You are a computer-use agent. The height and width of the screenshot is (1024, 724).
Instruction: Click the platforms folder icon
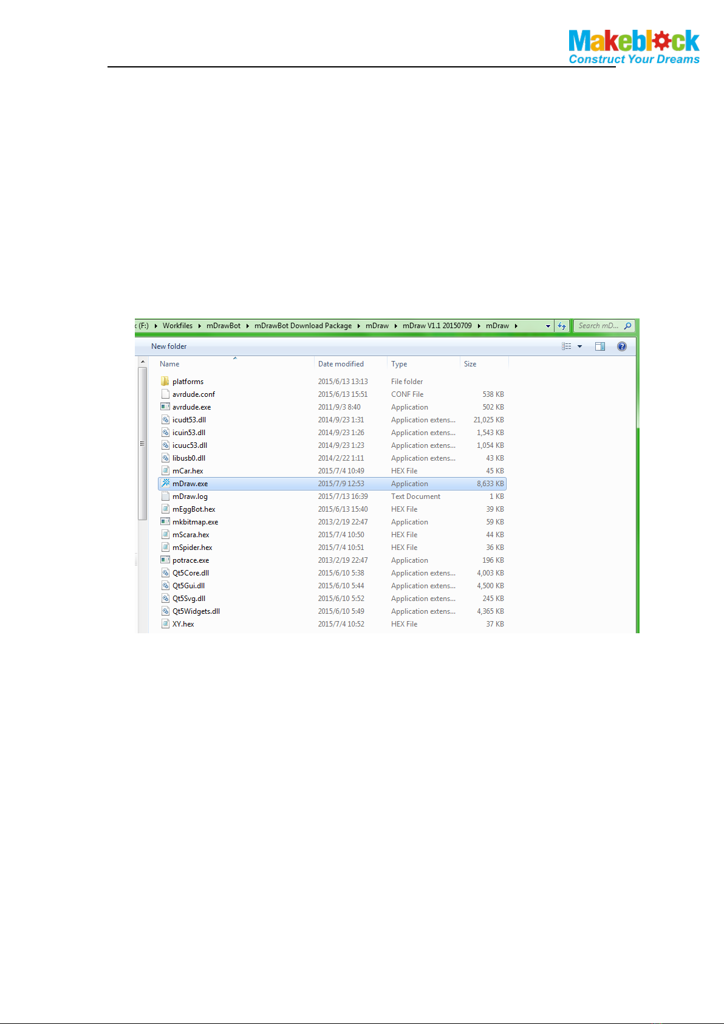tap(165, 381)
